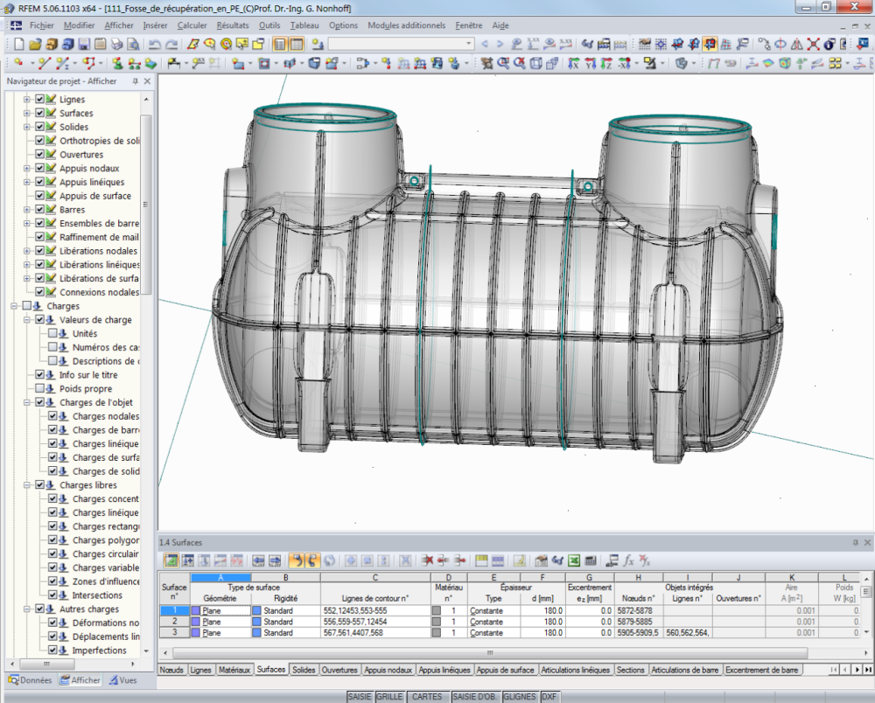The width and height of the screenshot is (875, 703).
Task: Click the mirror tool icon
Action: click(x=797, y=44)
